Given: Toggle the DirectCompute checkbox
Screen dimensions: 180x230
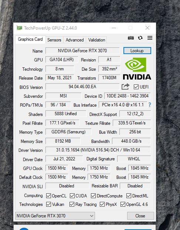Looking at the screenshot, I should [93, 196].
